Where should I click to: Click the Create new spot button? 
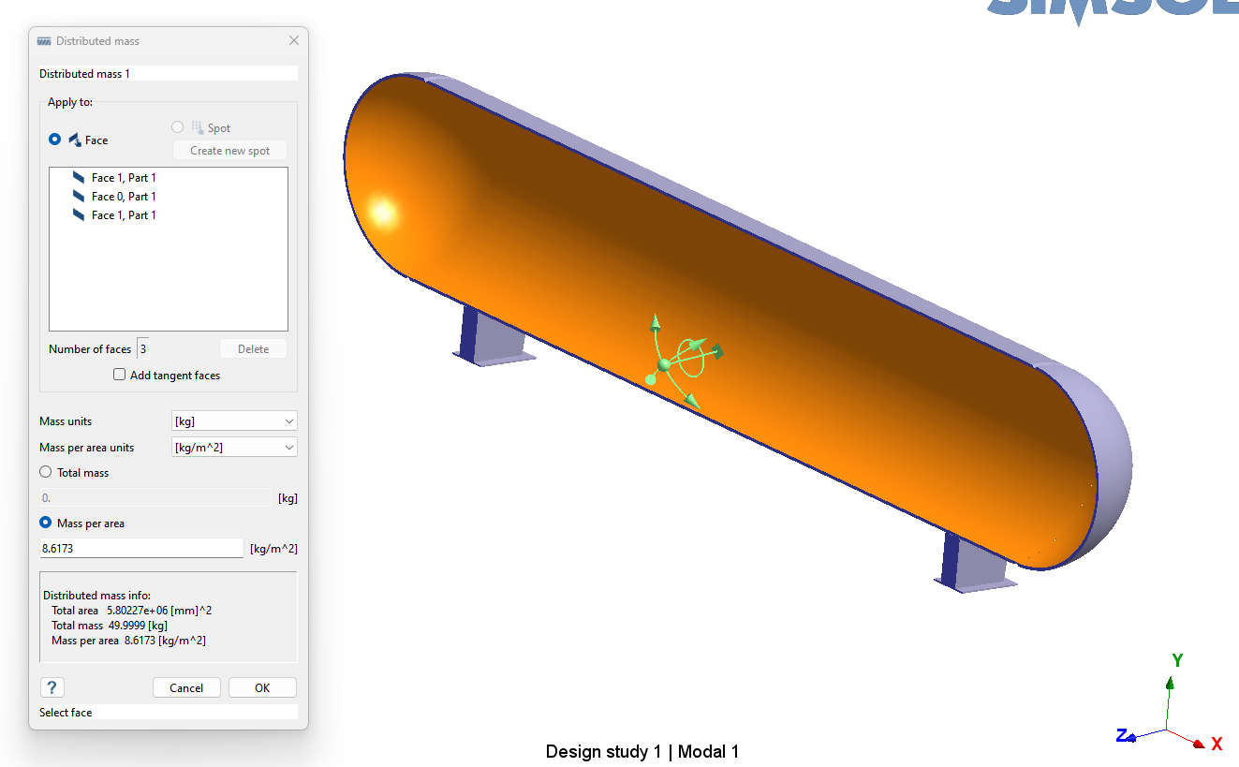pyautogui.click(x=229, y=150)
